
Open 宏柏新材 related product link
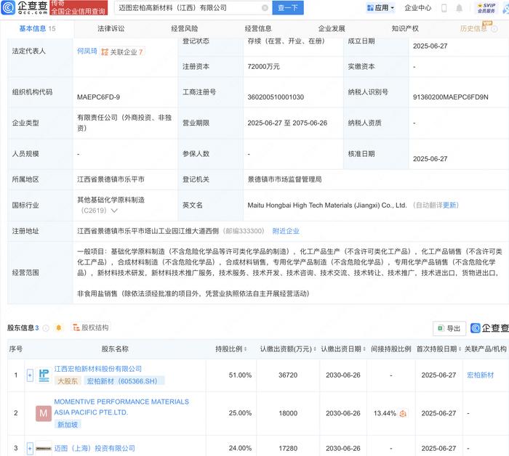[481, 375]
